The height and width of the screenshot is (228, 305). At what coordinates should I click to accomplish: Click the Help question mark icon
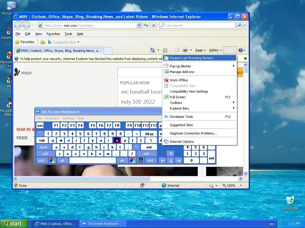click(x=240, y=50)
